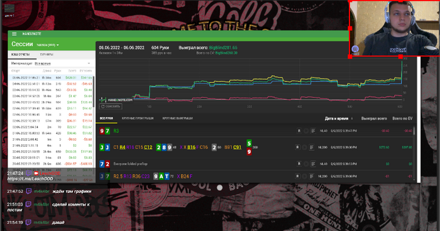Open the player selector dropdown next to Сессии
Screen dimensions: 440x231
pyautogui.click(x=47, y=45)
